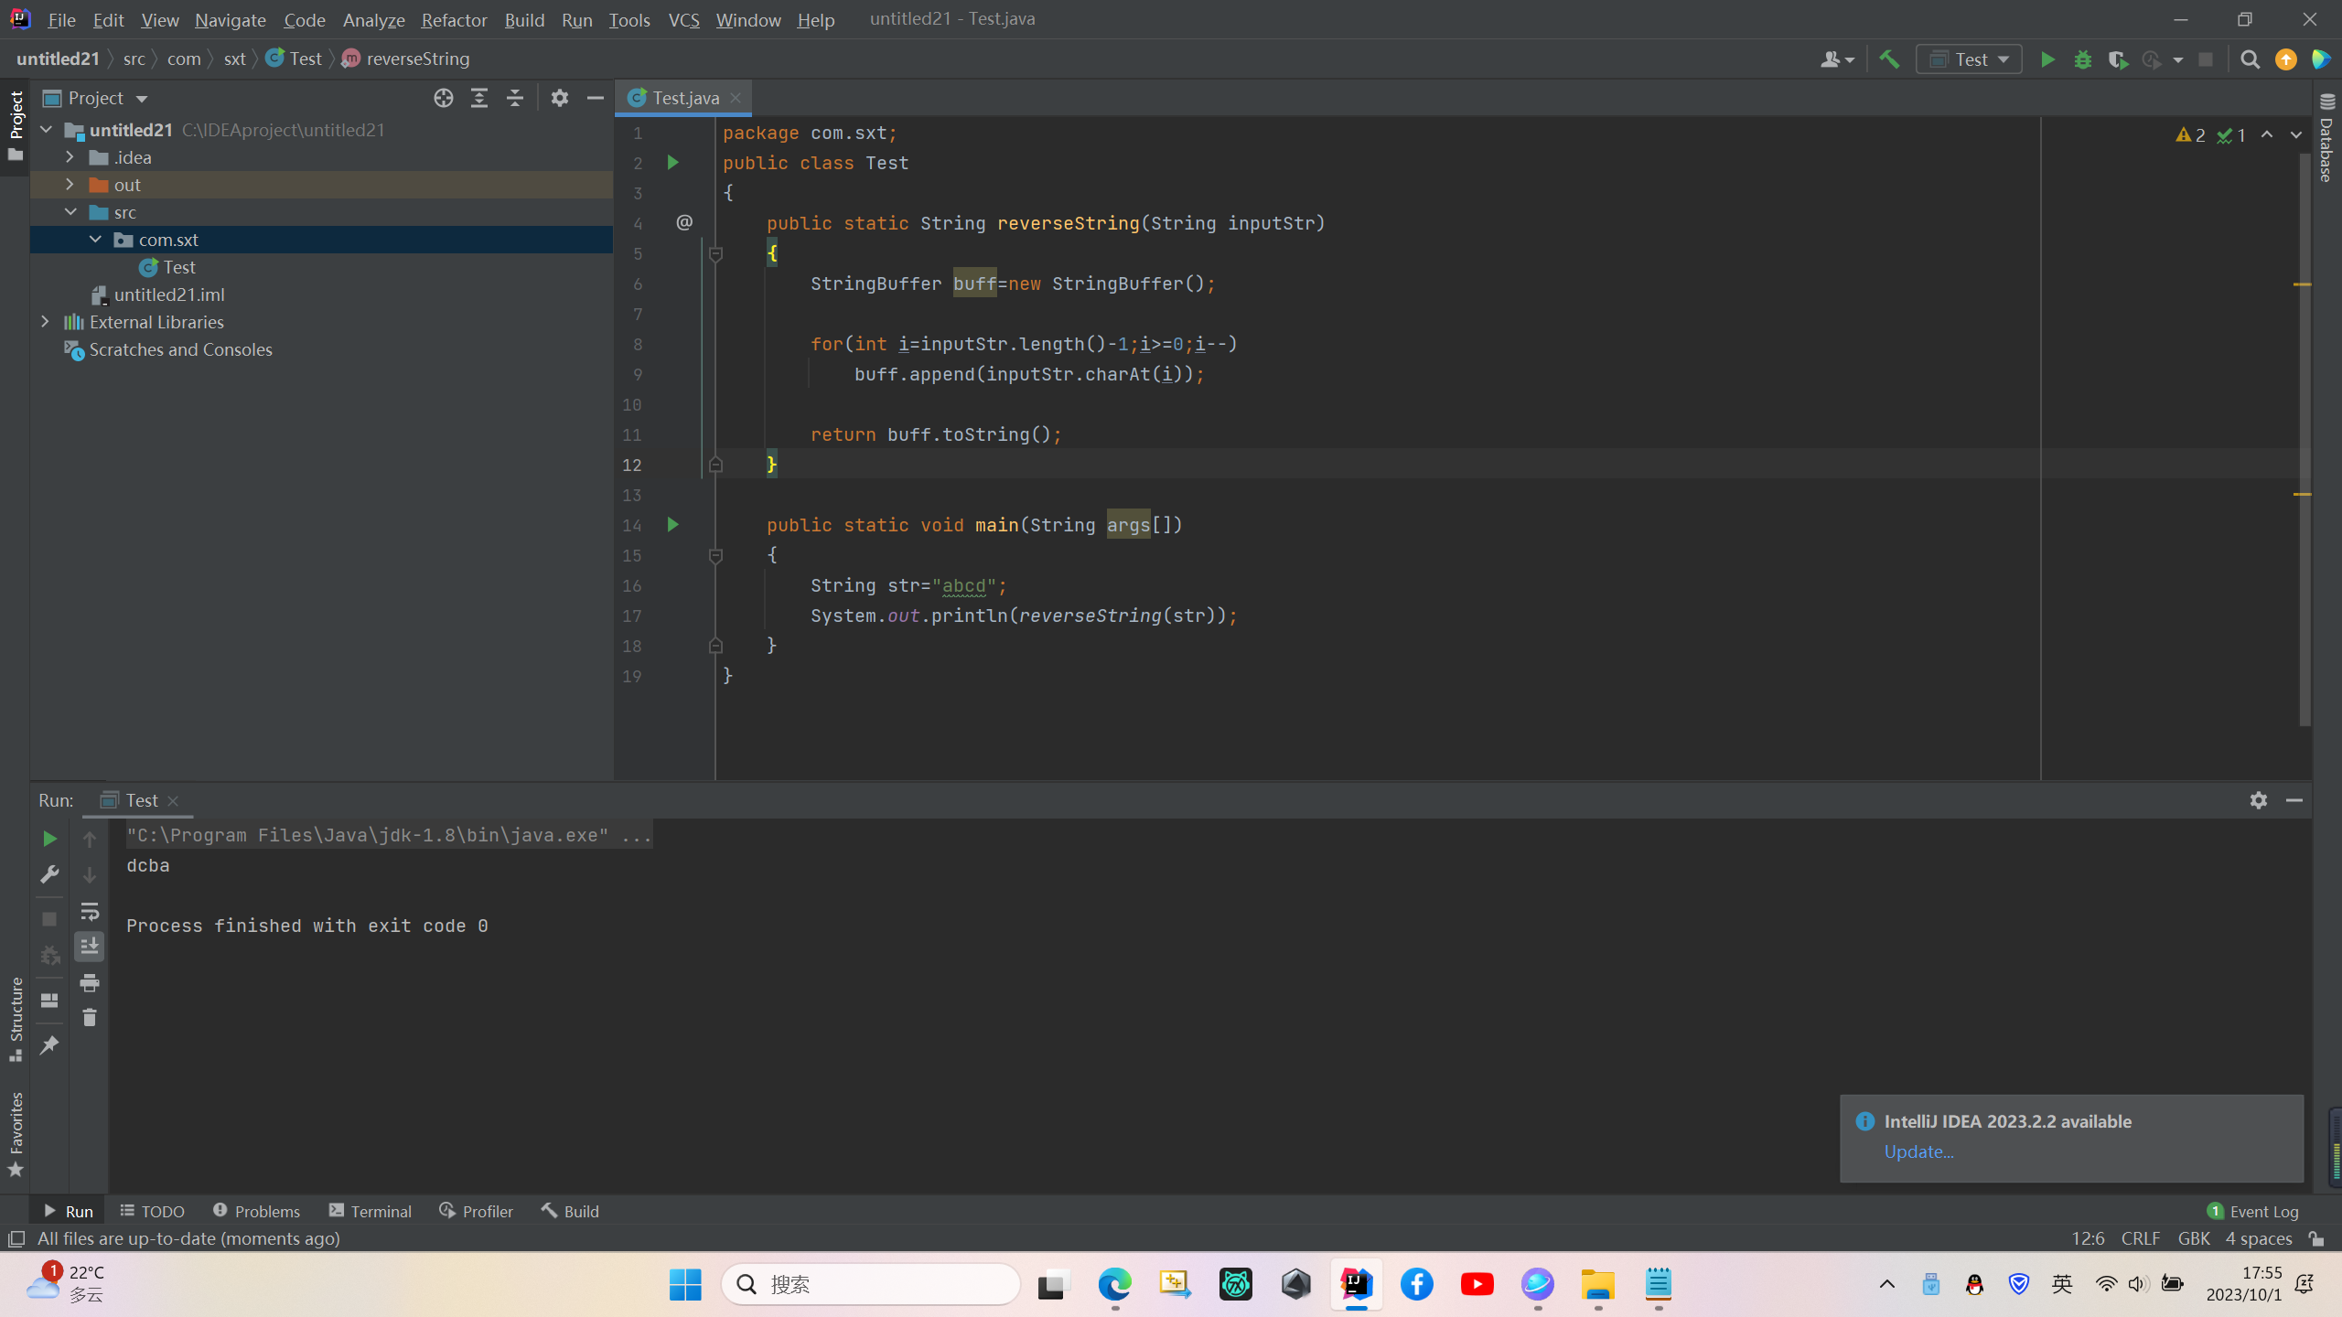Open the Test run configuration dropdown
The height and width of the screenshot is (1317, 2342).
point(1969,59)
